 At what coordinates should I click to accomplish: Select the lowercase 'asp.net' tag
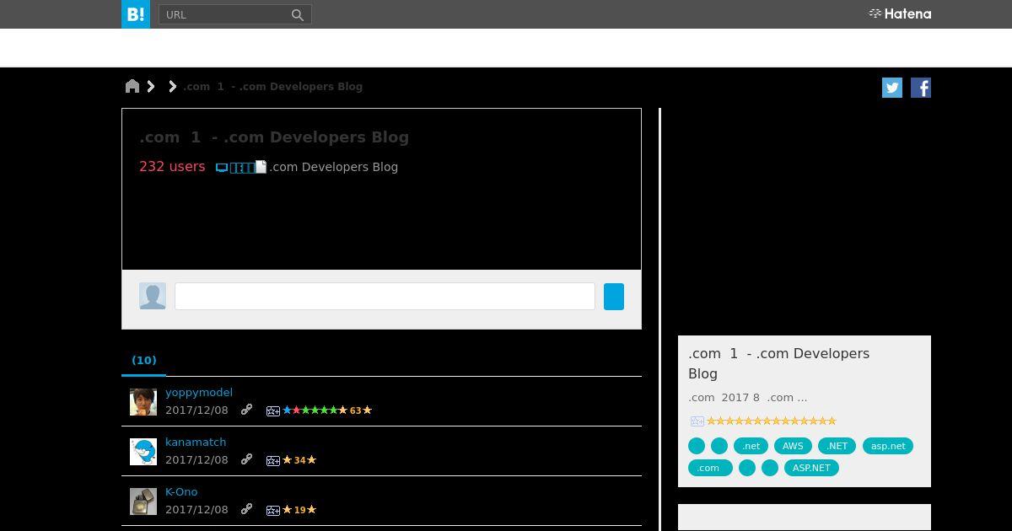888,446
